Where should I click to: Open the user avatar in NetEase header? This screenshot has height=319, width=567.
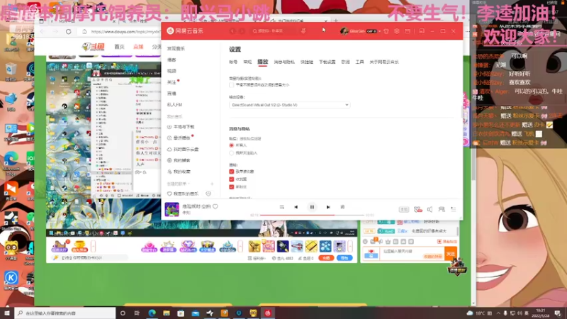[344, 31]
